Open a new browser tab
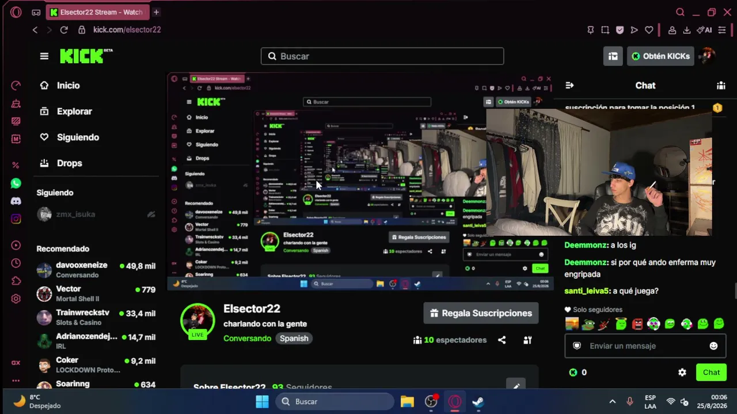The height and width of the screenshot is (414, 737). (x=156, y=12)
